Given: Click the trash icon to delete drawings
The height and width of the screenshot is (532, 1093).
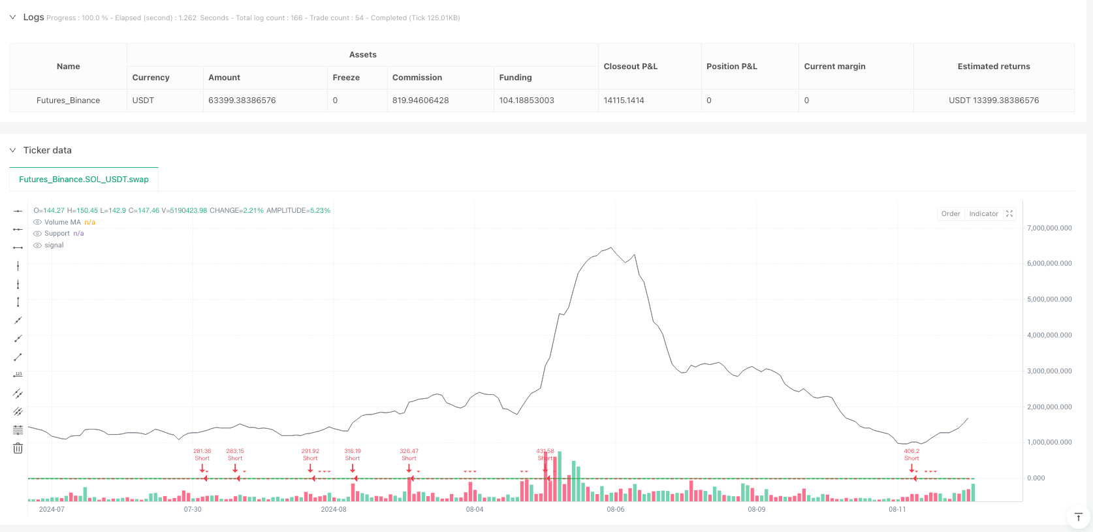Looking at the screenshot, I should tap(18, 448).
